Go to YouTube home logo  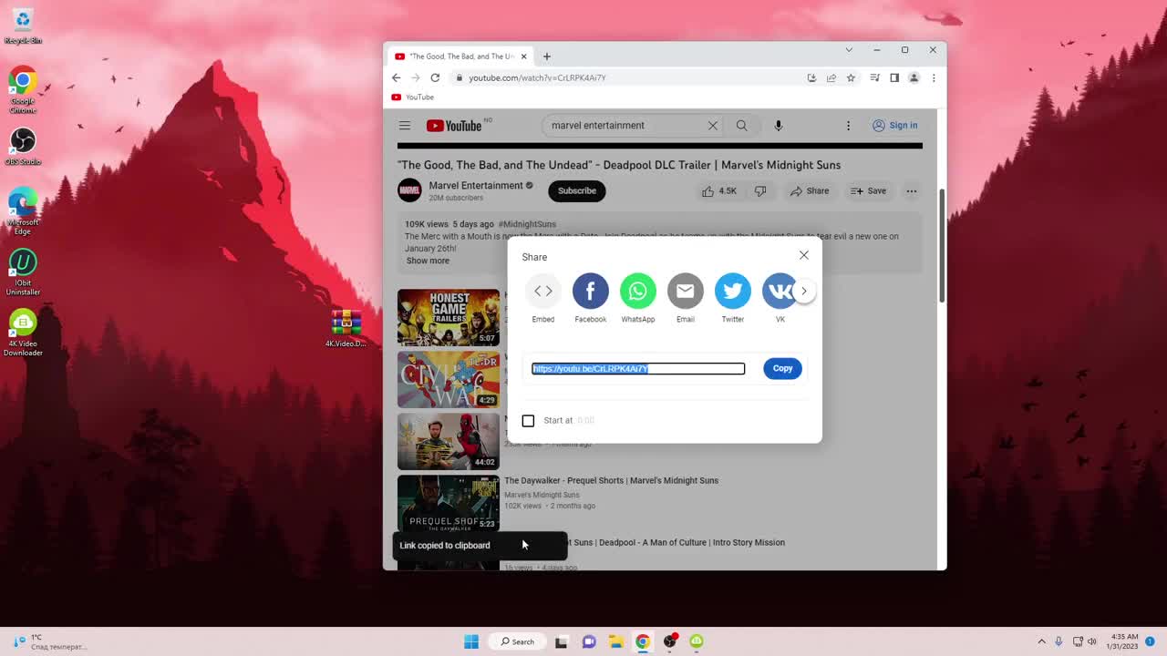coord(454,126)
